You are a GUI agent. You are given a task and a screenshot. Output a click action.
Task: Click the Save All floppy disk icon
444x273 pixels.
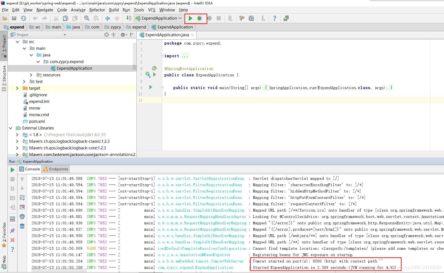click(14, 18)
